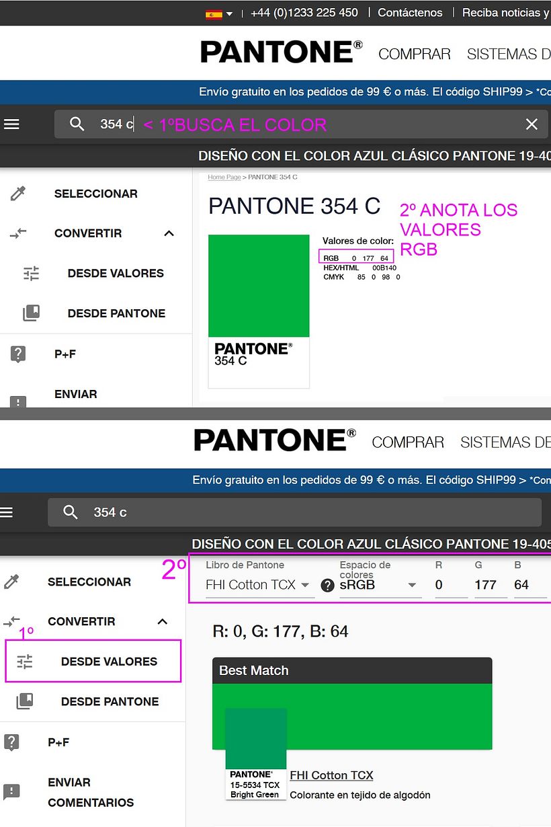Click the swatch book icon in bottom screenshot

point(25,701)
